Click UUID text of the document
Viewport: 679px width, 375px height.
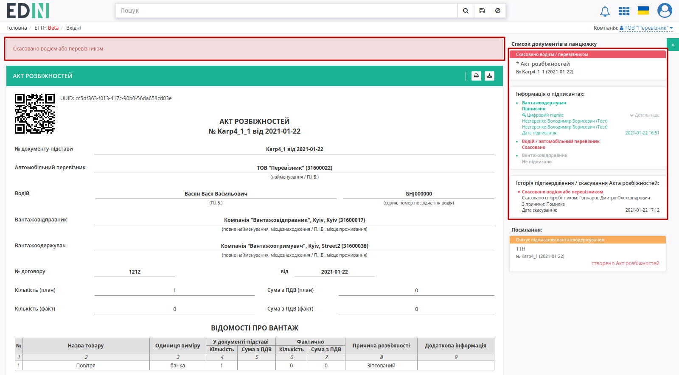pos(116,98)
